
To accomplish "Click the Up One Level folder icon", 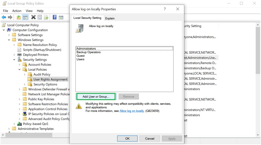I will click(18, 18).
